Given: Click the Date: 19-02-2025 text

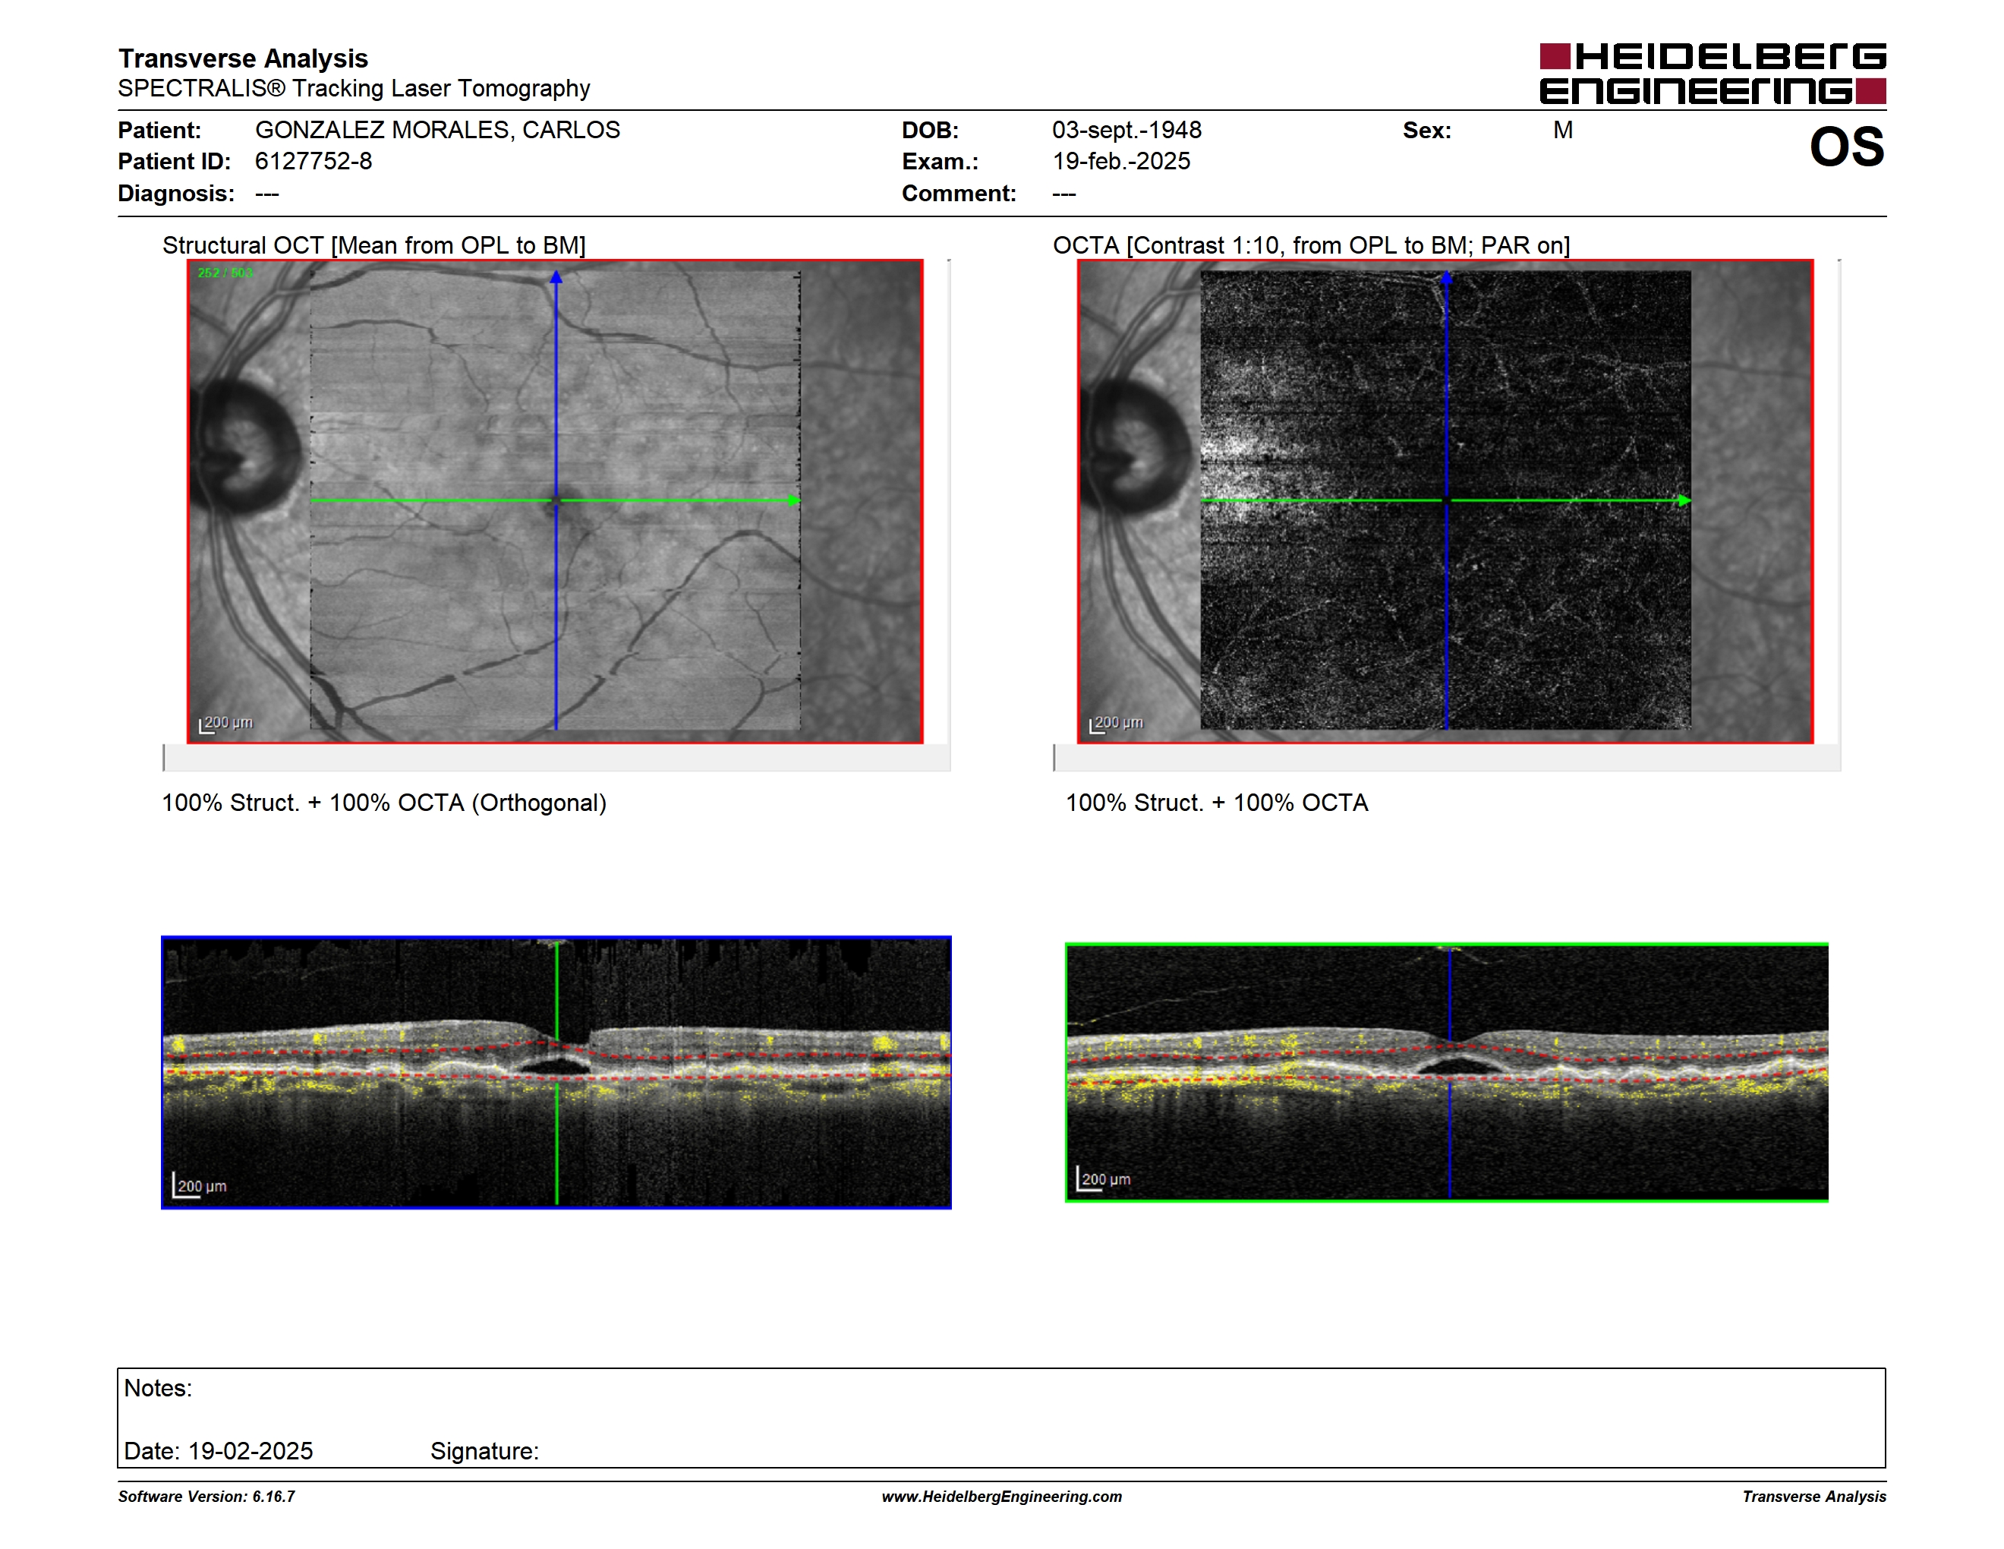Looking at the screenshot, I should (x=219, y=1451).
